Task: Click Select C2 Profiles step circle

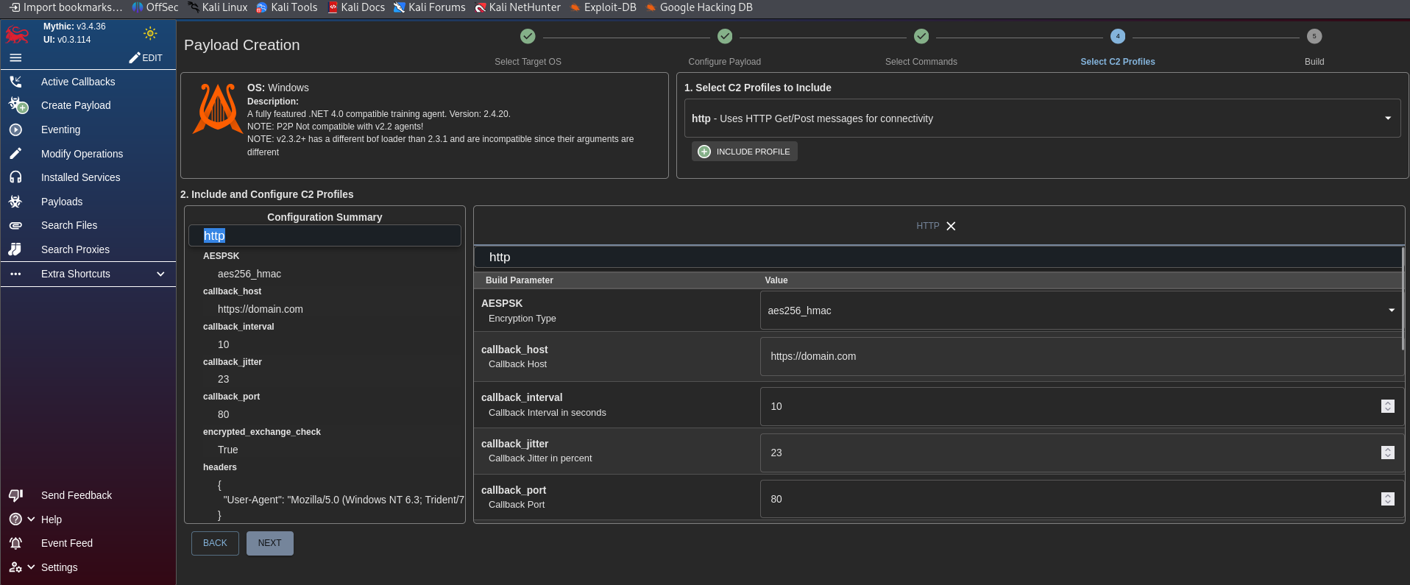Action: [1118, 36]
